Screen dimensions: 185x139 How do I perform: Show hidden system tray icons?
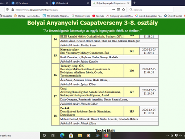tap(168, 135)
